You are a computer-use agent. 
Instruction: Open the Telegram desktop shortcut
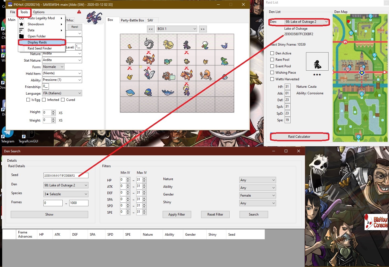[x=8, y=135]
